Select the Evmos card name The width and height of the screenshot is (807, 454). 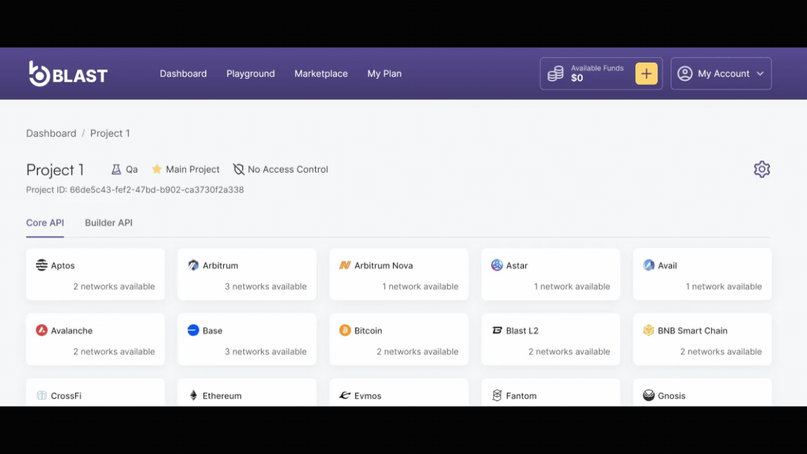click(368, 396)
